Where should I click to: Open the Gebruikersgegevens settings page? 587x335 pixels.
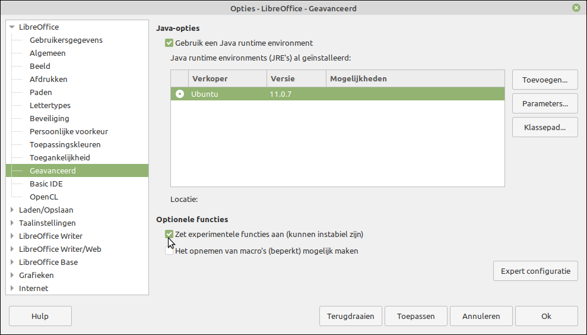pyautogui.click(x=66, y=40)
